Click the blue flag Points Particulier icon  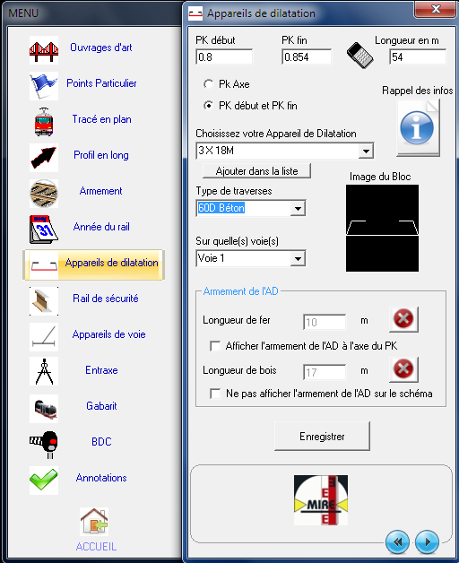[x=44, y=85]
